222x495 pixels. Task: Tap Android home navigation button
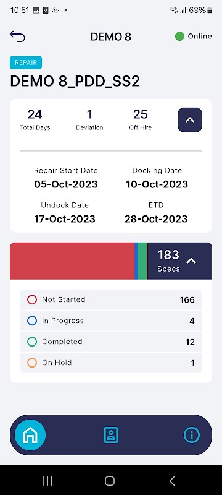110,481
